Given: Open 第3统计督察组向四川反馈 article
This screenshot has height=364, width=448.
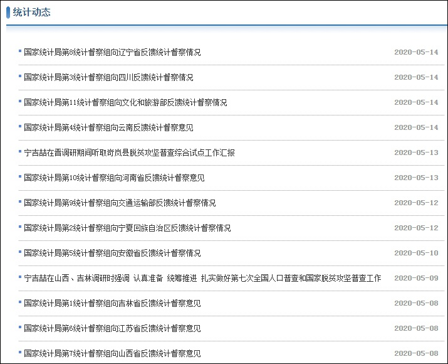Looking at the screenshot, I should 108,77.
